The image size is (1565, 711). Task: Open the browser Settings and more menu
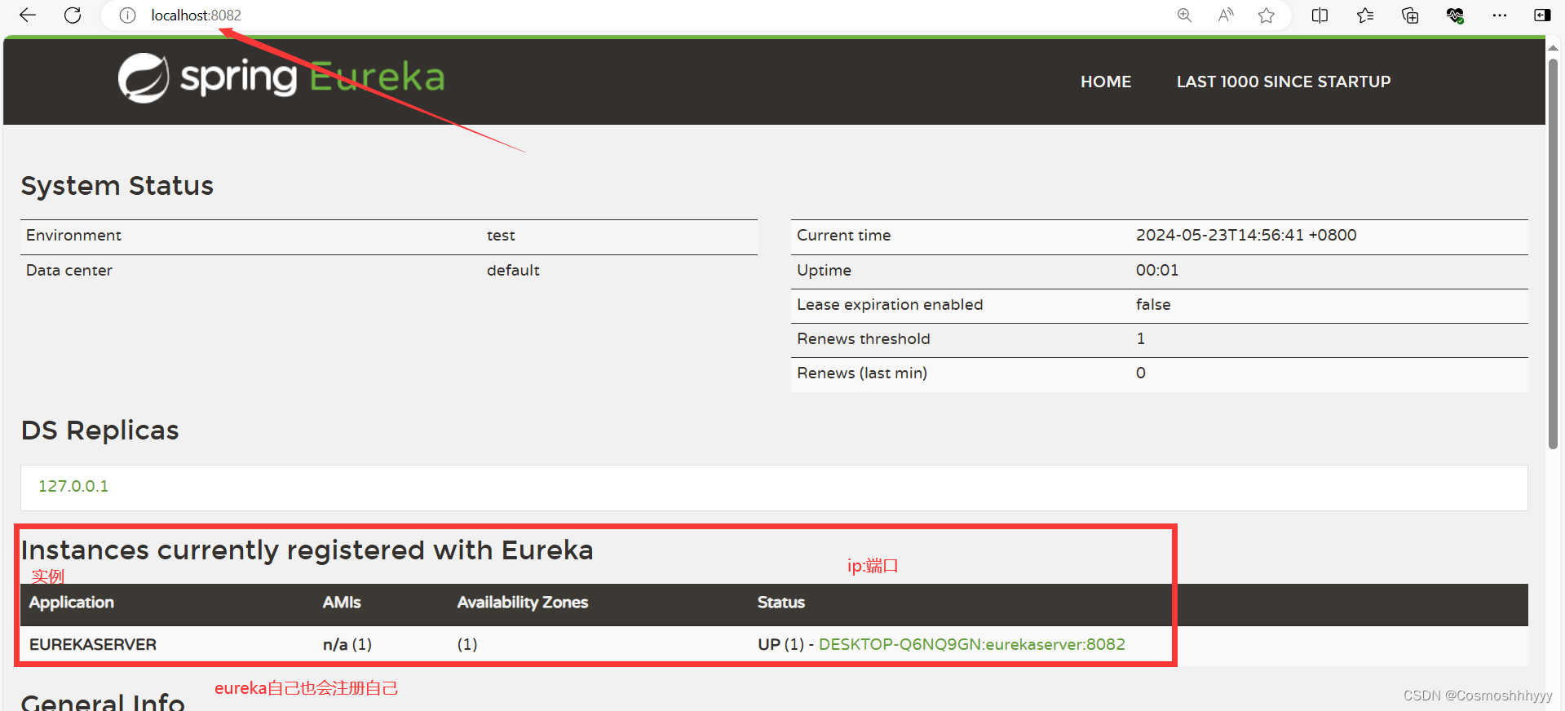point(1499,15)
